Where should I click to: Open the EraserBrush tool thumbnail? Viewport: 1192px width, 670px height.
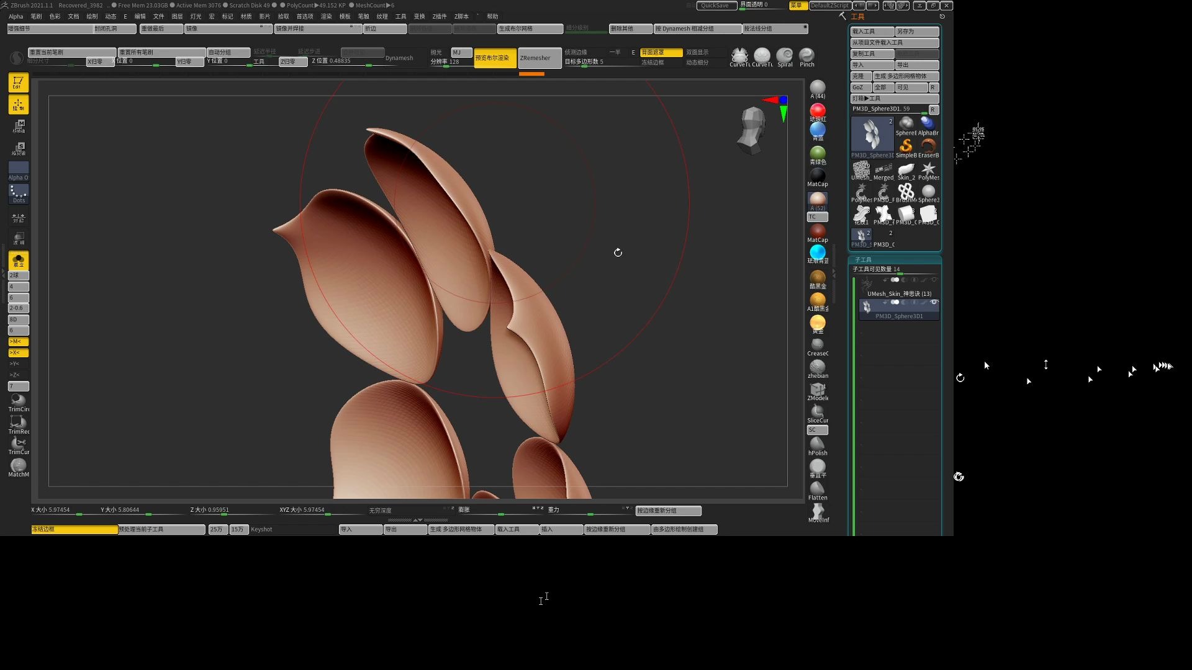coord(928,148)
